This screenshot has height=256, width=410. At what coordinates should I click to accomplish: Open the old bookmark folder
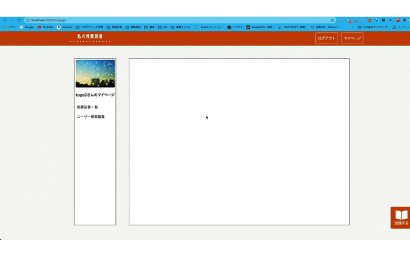coord(163,27)
